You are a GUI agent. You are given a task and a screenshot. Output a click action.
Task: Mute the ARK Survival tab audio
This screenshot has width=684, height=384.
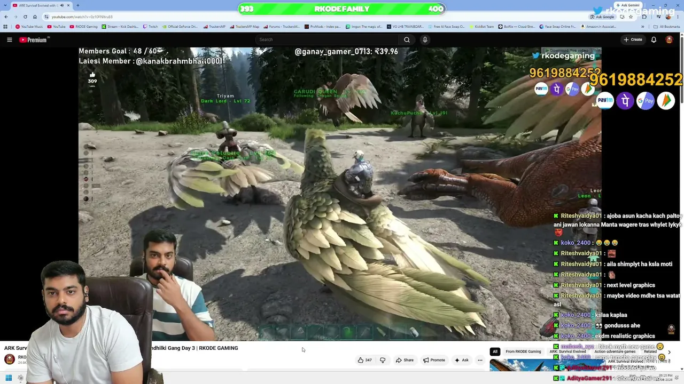coord(62,5)
